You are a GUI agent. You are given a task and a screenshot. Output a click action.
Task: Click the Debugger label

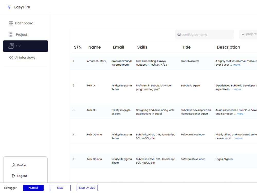point(10,188)
